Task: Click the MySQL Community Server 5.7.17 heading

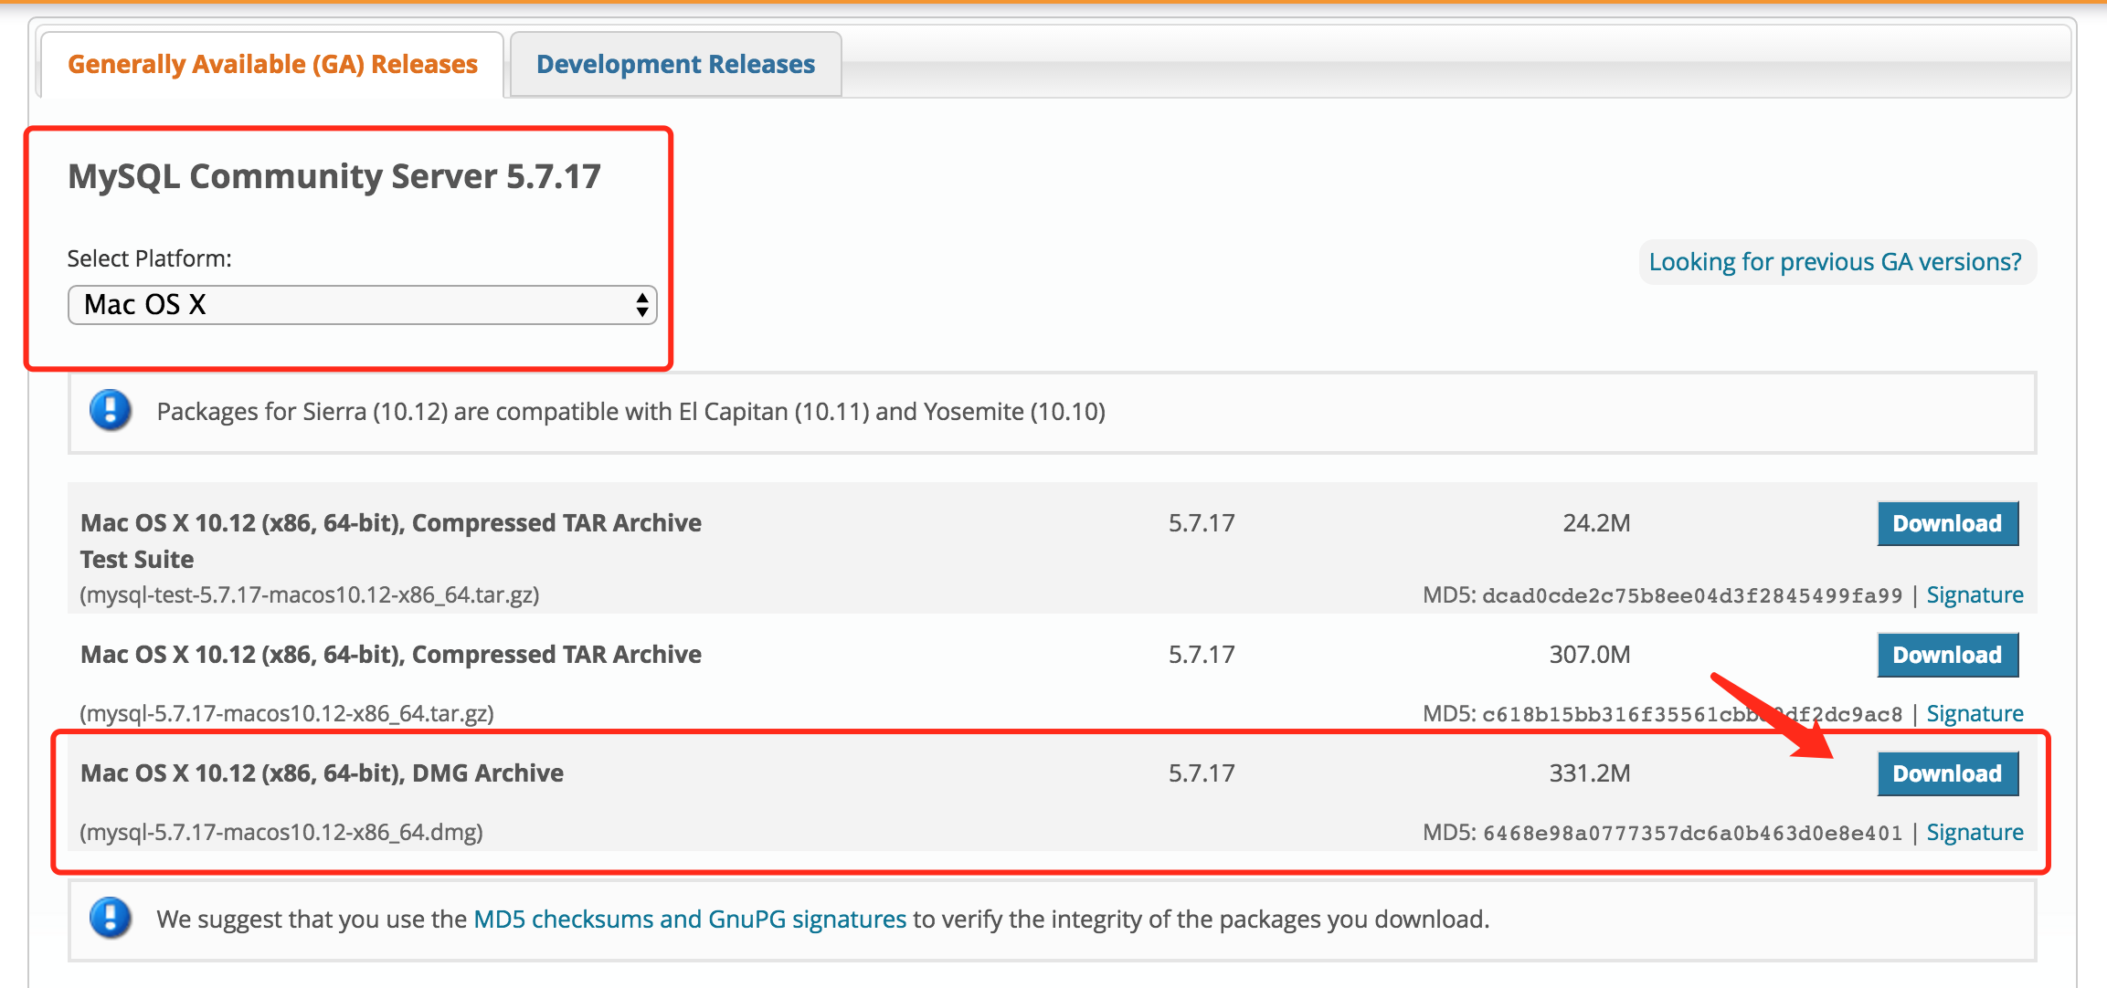Action: click(334, 176)
